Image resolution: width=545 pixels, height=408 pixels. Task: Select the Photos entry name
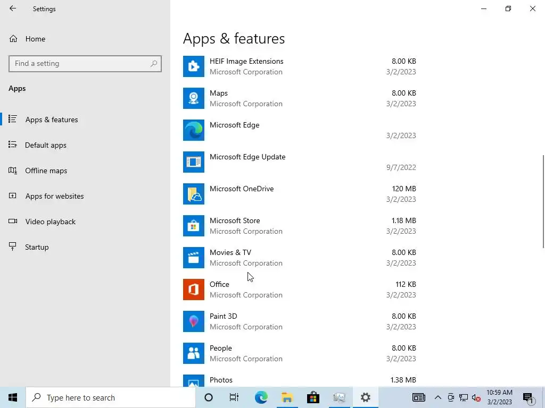(x=221, y=380)
